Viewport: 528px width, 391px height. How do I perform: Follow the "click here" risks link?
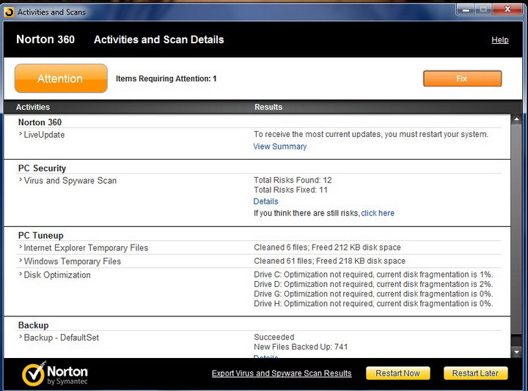click(x=378, y=213)
